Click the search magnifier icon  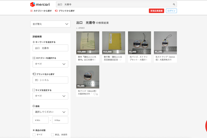[174, 4]
